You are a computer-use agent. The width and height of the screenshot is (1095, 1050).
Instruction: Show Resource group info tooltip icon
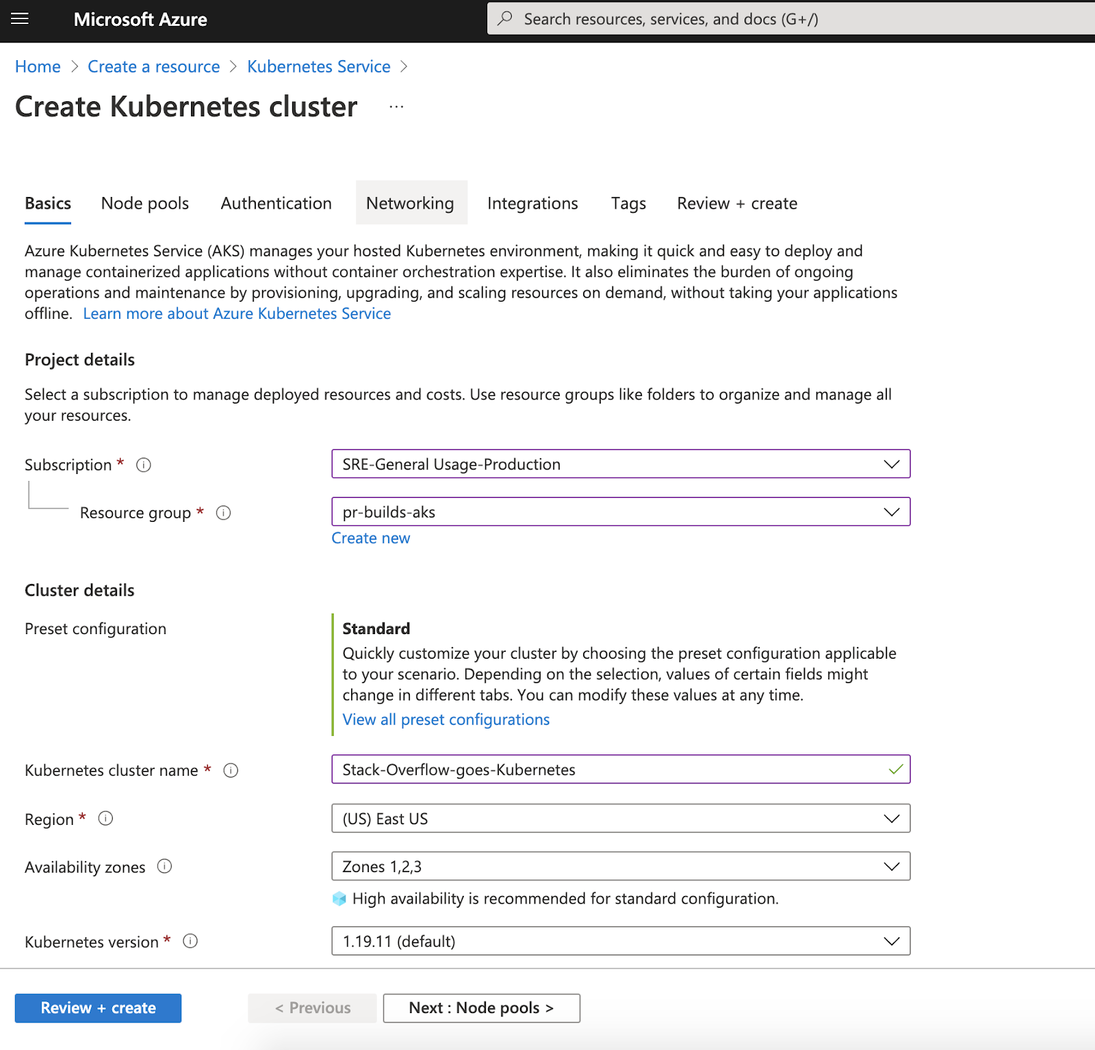point(224,512)
